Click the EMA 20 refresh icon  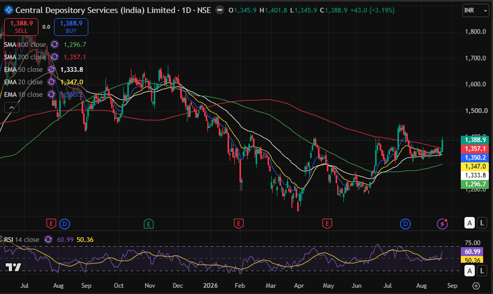(x=51, y=82)
